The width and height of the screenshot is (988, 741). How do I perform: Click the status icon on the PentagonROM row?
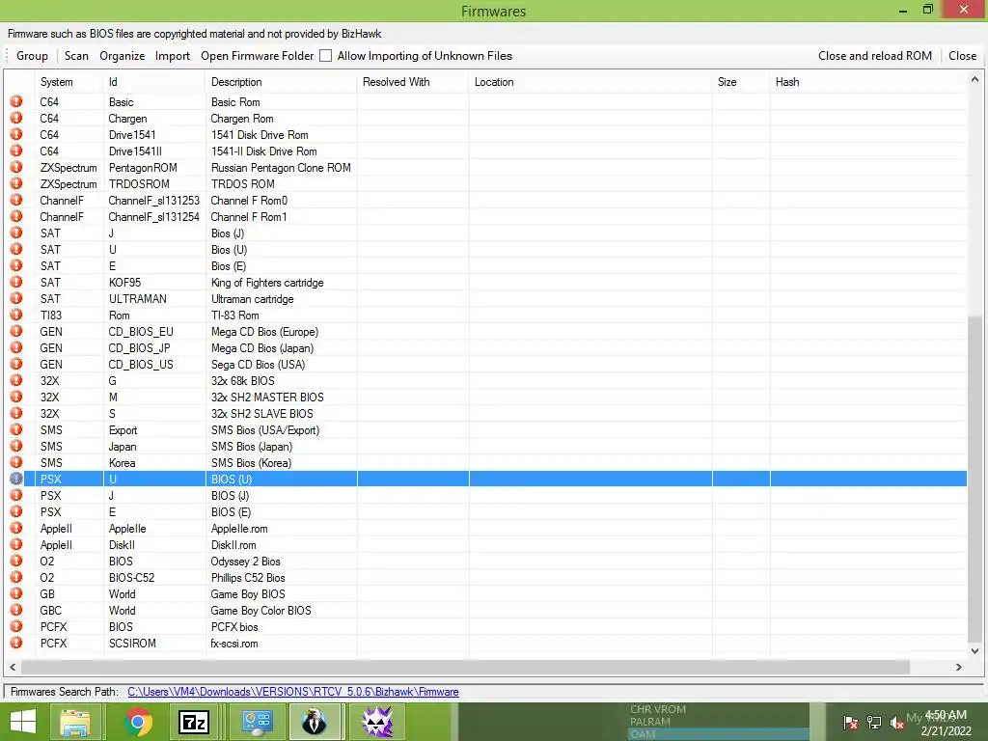coord(16,167)
